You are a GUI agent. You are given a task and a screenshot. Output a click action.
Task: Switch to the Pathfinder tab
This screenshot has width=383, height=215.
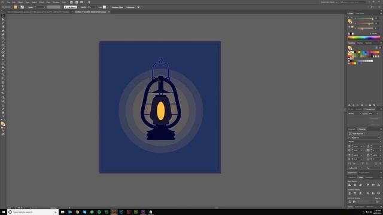[x=369, y=177]
